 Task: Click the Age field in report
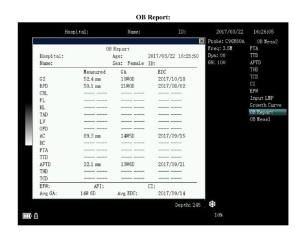[x=117, y=56]
